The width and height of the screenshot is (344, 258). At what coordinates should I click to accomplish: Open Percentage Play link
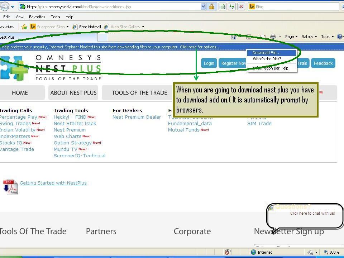(x=18, y=117)
